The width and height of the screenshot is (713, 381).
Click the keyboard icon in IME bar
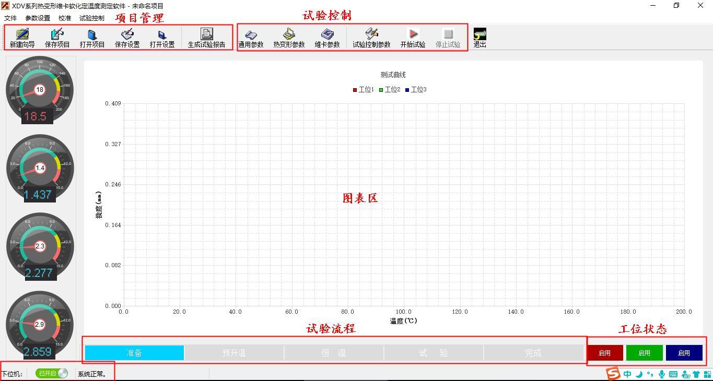(673, 374)
